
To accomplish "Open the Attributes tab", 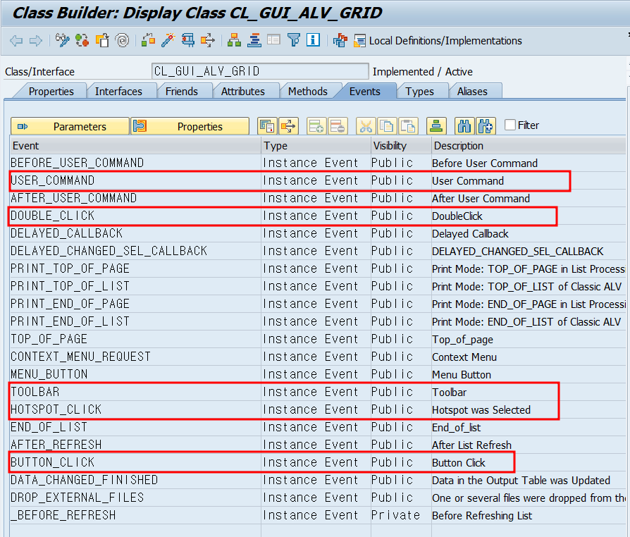I will 242,91.
